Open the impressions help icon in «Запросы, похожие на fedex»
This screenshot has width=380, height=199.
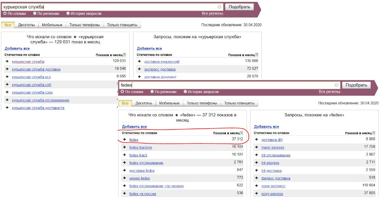click(x=374, y=133)
